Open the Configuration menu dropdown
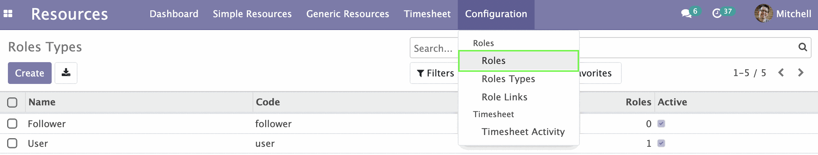 click(x=496, y=14)
